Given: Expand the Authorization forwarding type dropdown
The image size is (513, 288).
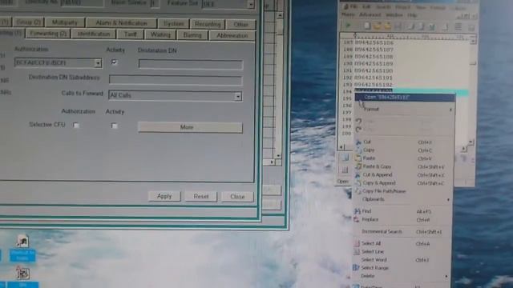Looking at the screenshot, I should pos(98,63).
